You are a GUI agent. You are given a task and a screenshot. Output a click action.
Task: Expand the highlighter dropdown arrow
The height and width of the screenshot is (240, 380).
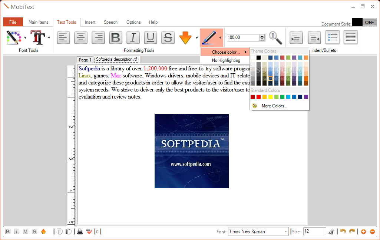point(220,38)
